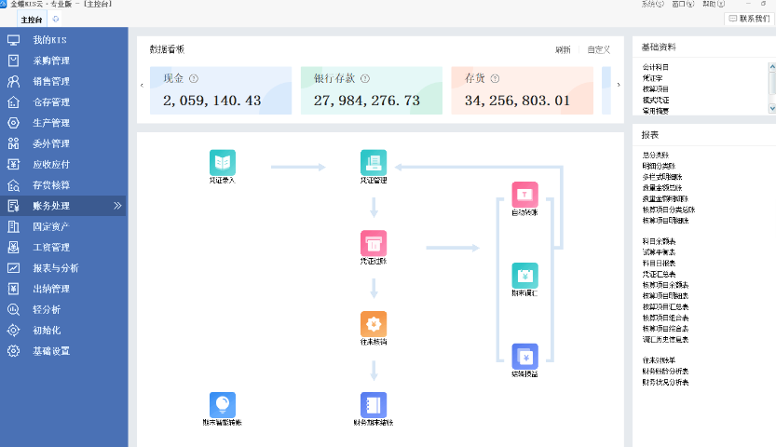Click the 财务期末结账 period closing icon
This screenshot has width=776, height=447.
coord(374,405)
